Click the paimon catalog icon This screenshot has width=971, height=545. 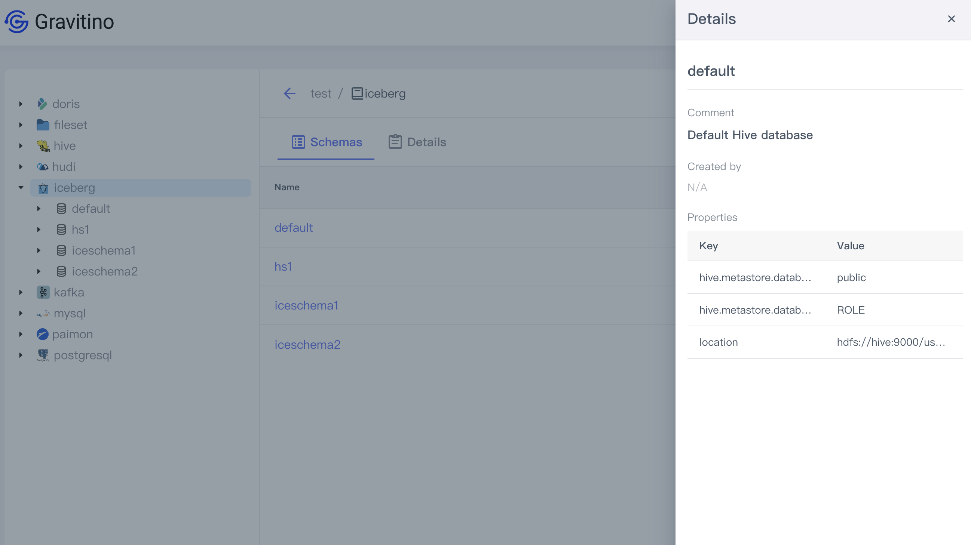pos(42,334)
